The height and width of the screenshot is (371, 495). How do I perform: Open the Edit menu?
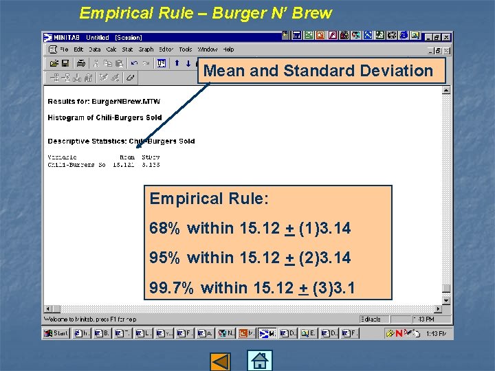pyautogui.click(x=78, y=49)
